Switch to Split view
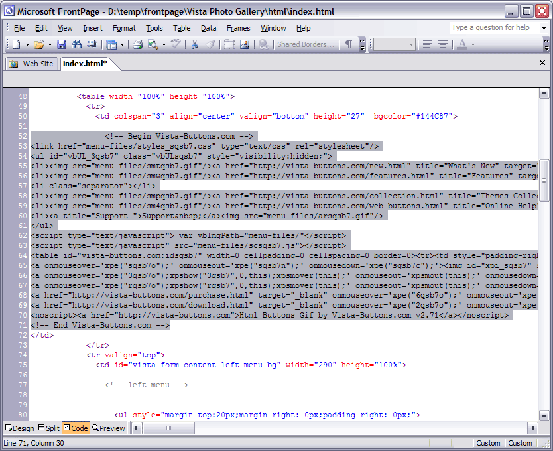This screenshot has width=553, height=451. 48,428
